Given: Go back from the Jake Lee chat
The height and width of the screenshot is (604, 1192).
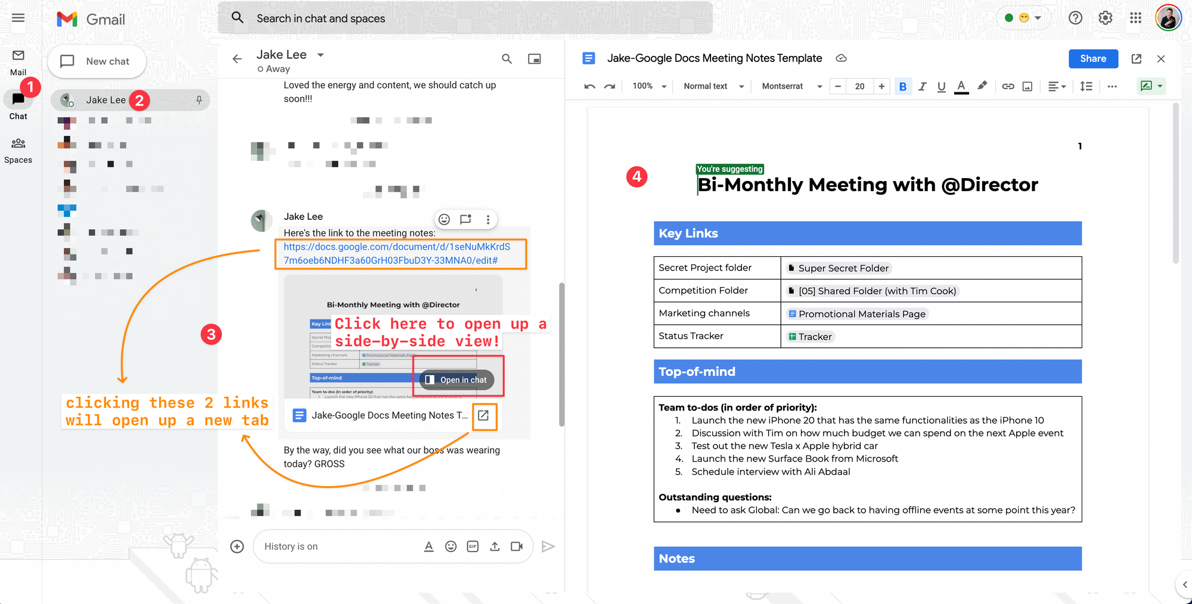Looking at the screenshot, I should tap(237, 59).
